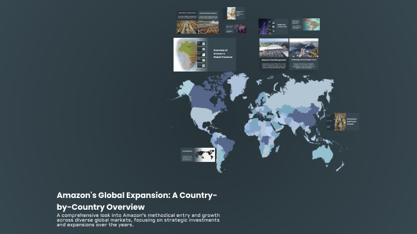This screenshot has height=234, width=417.
Task: Select the Canada Strategic Expansion slide
Action: click(208, 22)
